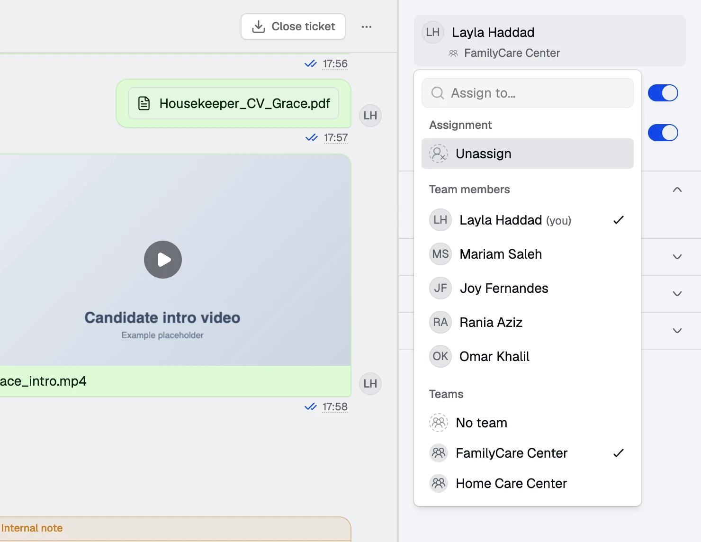The height and width of the screenshot is (542, 701).
Task: Click the Unassign person icon
Action: click(x=439, y=154)
